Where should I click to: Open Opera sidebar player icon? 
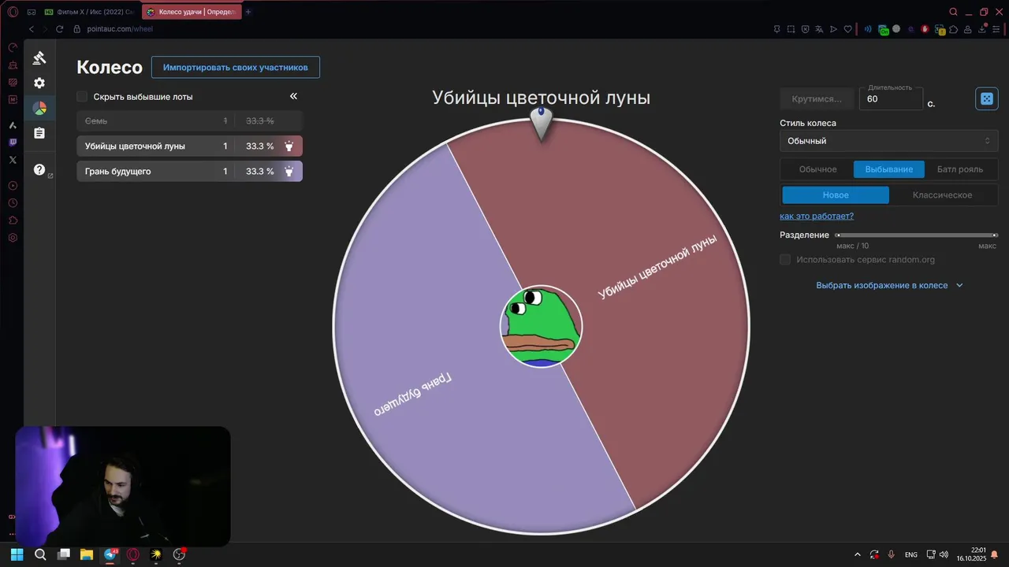tap(13, 186)
